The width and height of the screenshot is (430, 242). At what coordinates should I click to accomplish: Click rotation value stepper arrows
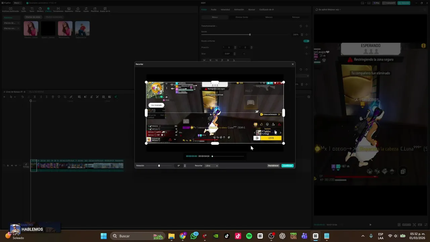click(185, 166)
